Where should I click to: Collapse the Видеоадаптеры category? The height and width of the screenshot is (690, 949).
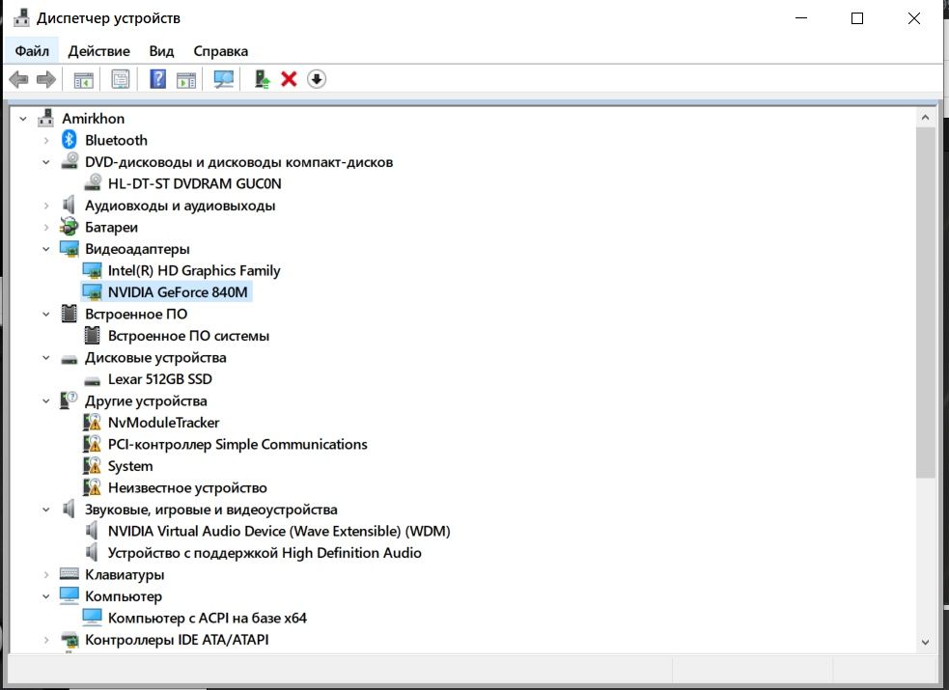(x=46, y=249)
